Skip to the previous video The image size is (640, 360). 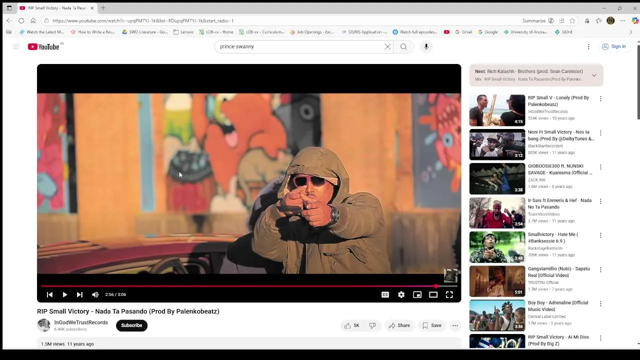pyautogui.click(x=49, y=294)
